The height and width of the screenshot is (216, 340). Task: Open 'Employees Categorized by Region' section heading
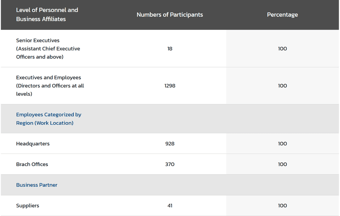pyautogui.click(x=49, y=119)
